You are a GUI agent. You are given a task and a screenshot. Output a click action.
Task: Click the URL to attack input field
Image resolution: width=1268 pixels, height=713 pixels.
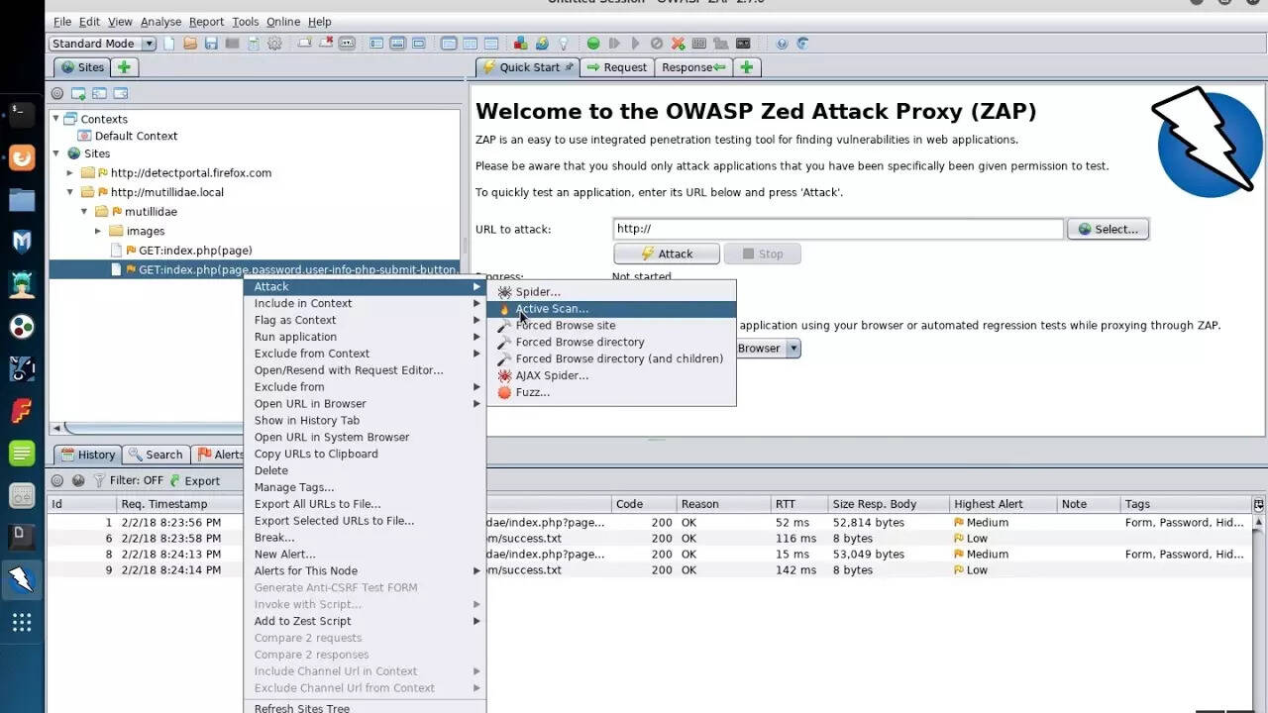click(x=837, y=229)
